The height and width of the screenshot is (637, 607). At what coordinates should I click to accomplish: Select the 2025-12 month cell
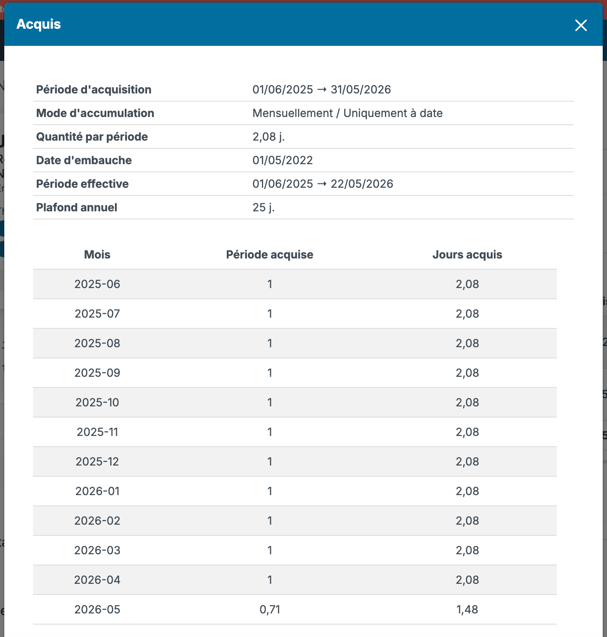(97, 462)
